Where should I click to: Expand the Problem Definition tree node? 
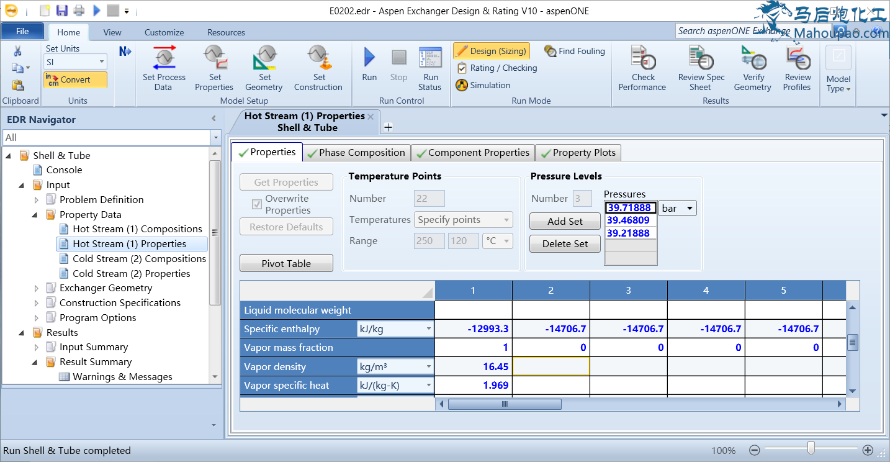click(37, 200)
